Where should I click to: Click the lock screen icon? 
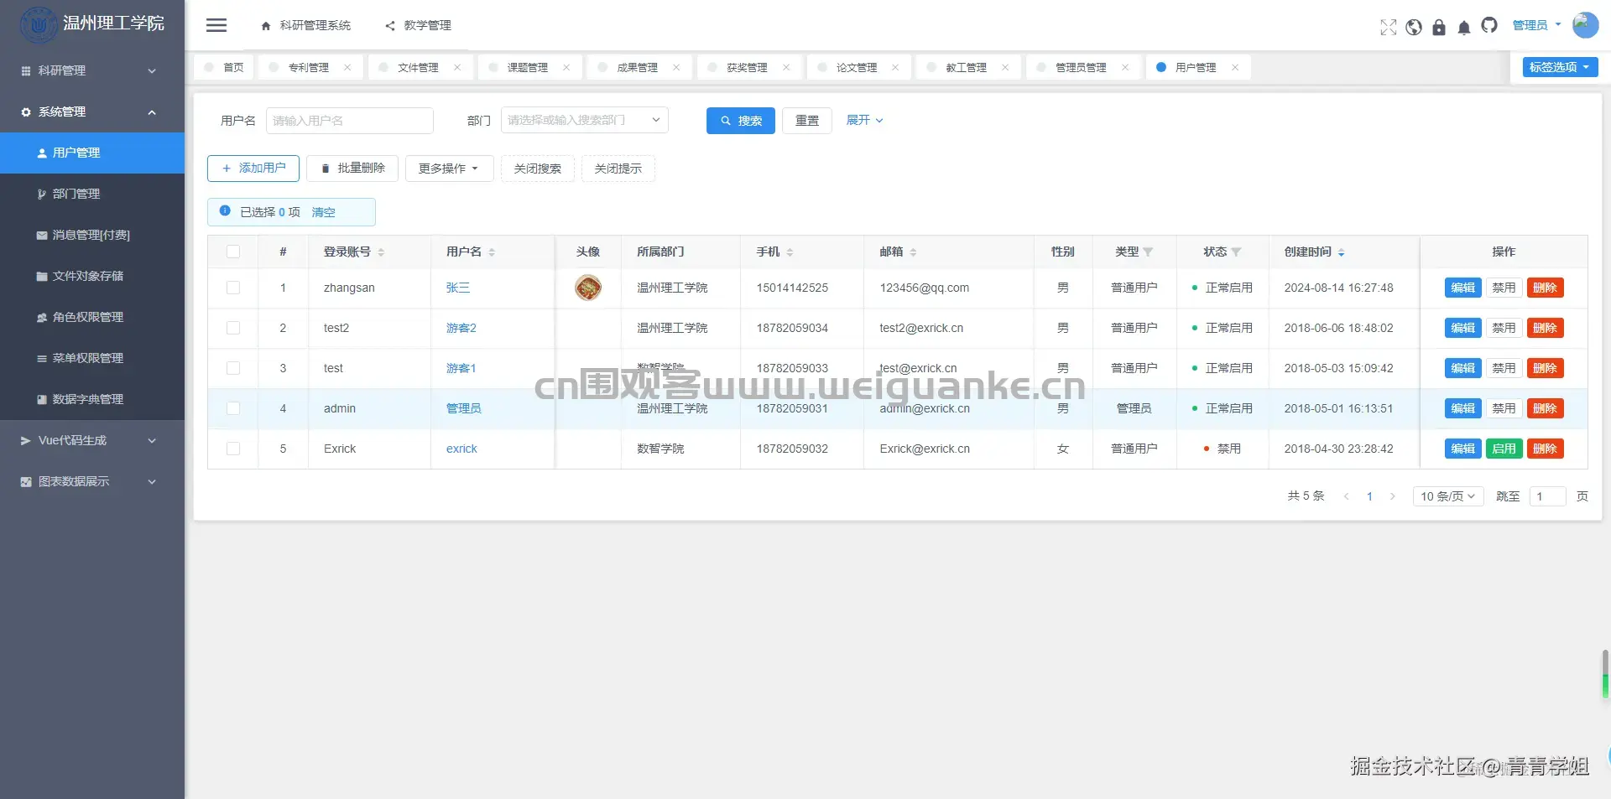(1439, 27)
